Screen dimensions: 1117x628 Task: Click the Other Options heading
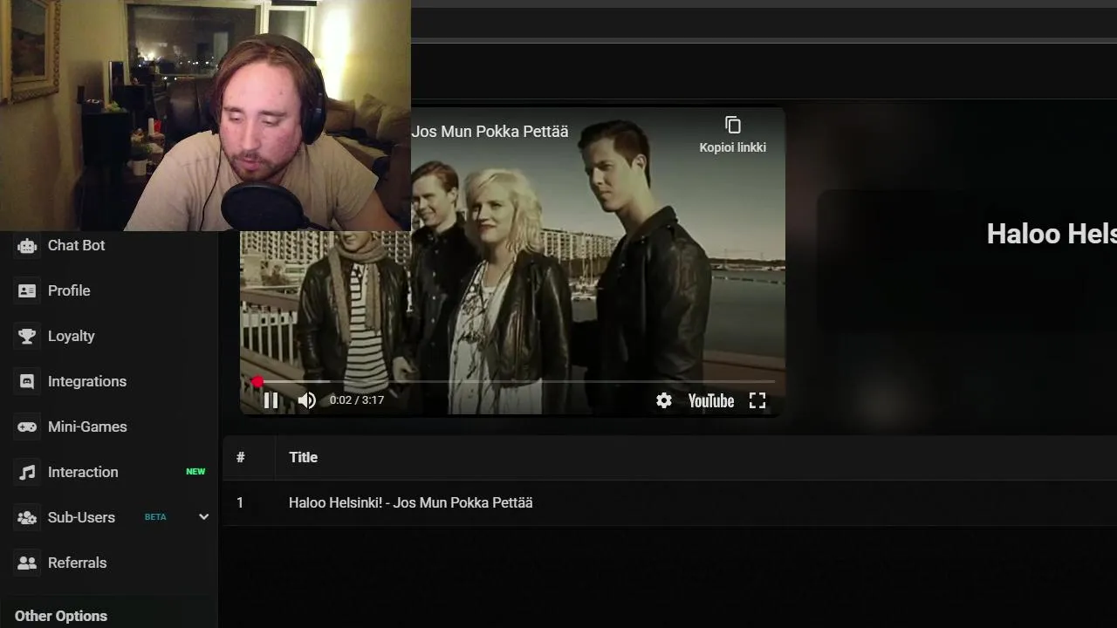pos(61,616)
